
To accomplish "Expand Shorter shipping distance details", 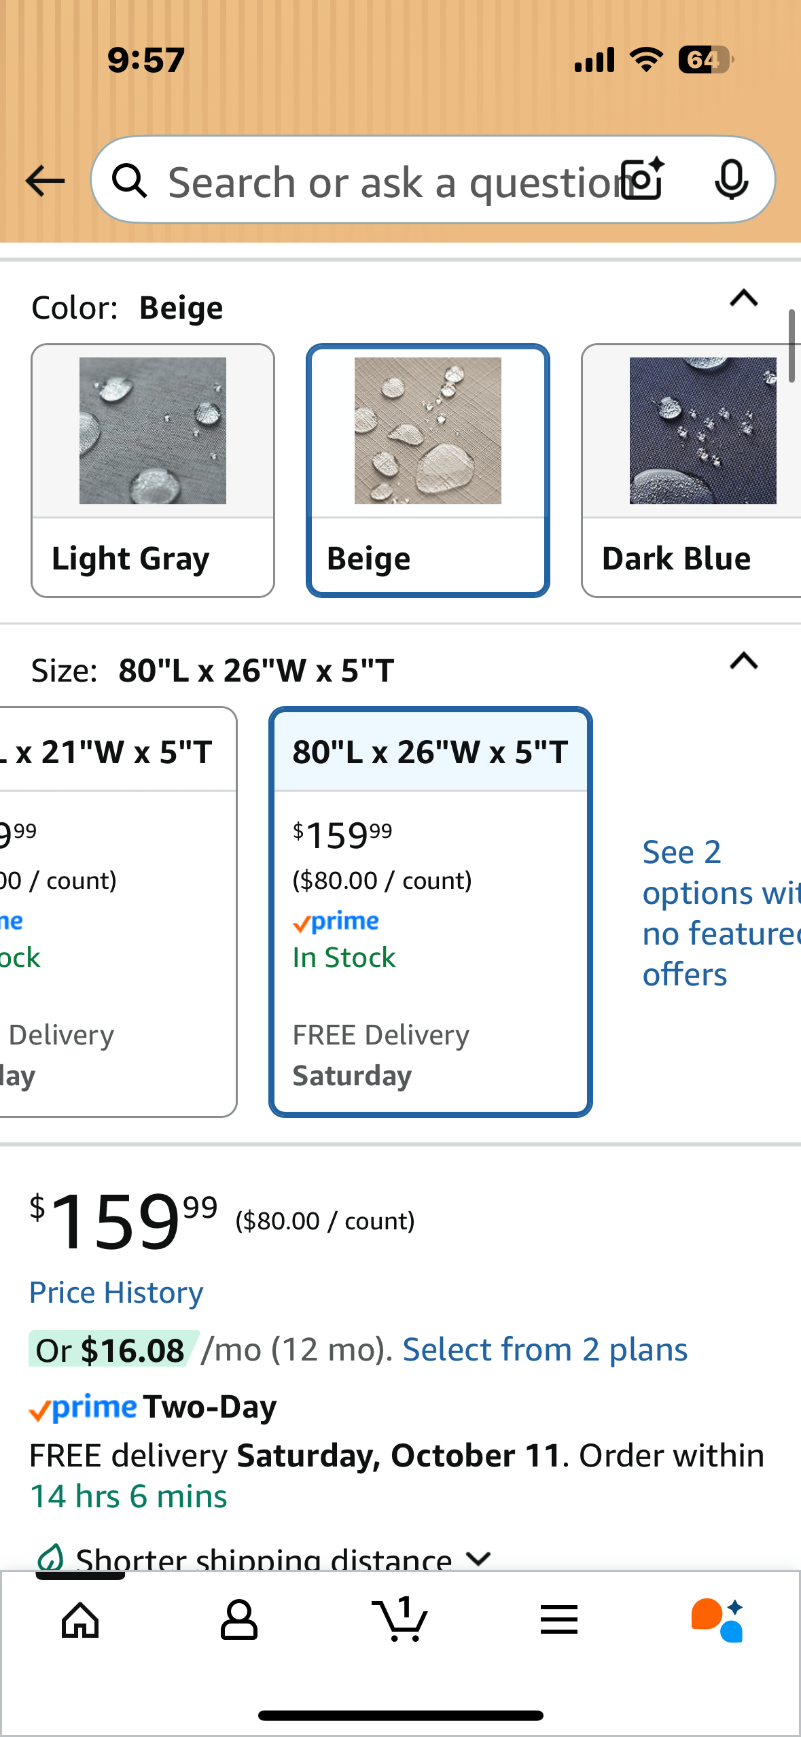I will (x=479, y=1558).
